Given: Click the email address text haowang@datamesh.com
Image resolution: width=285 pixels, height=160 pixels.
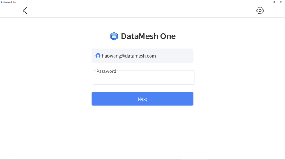Looking at the screenshot, I should coord(129,56).
